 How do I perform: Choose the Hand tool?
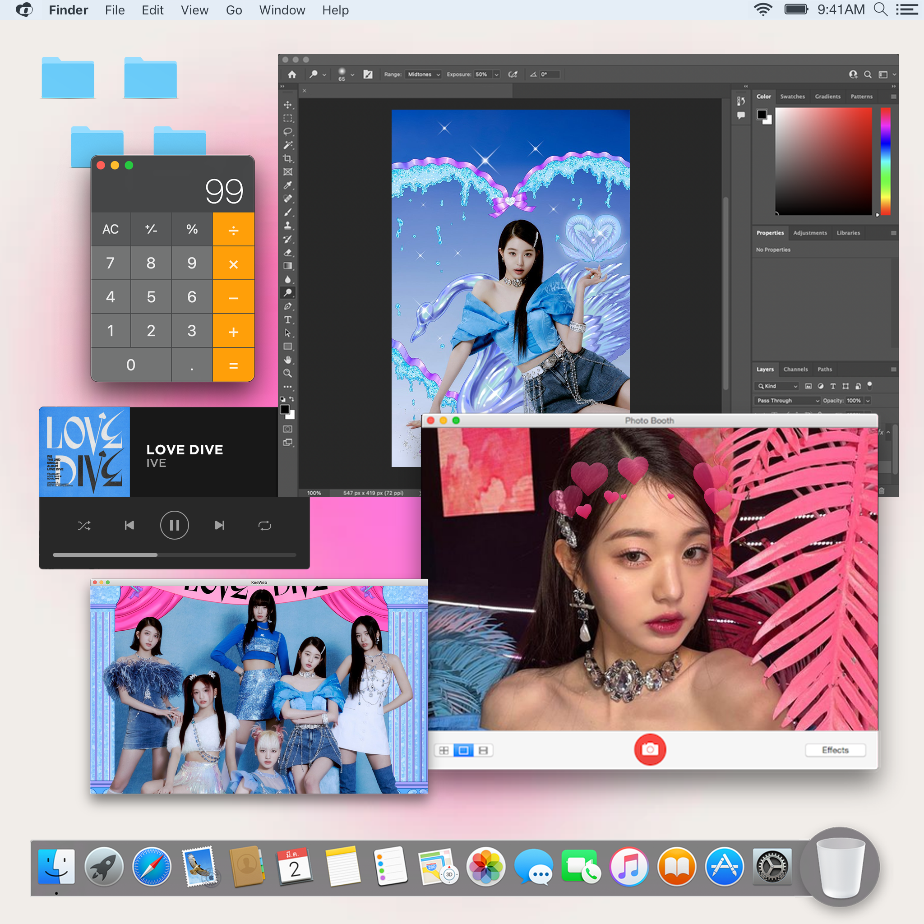tap(287, 360)
